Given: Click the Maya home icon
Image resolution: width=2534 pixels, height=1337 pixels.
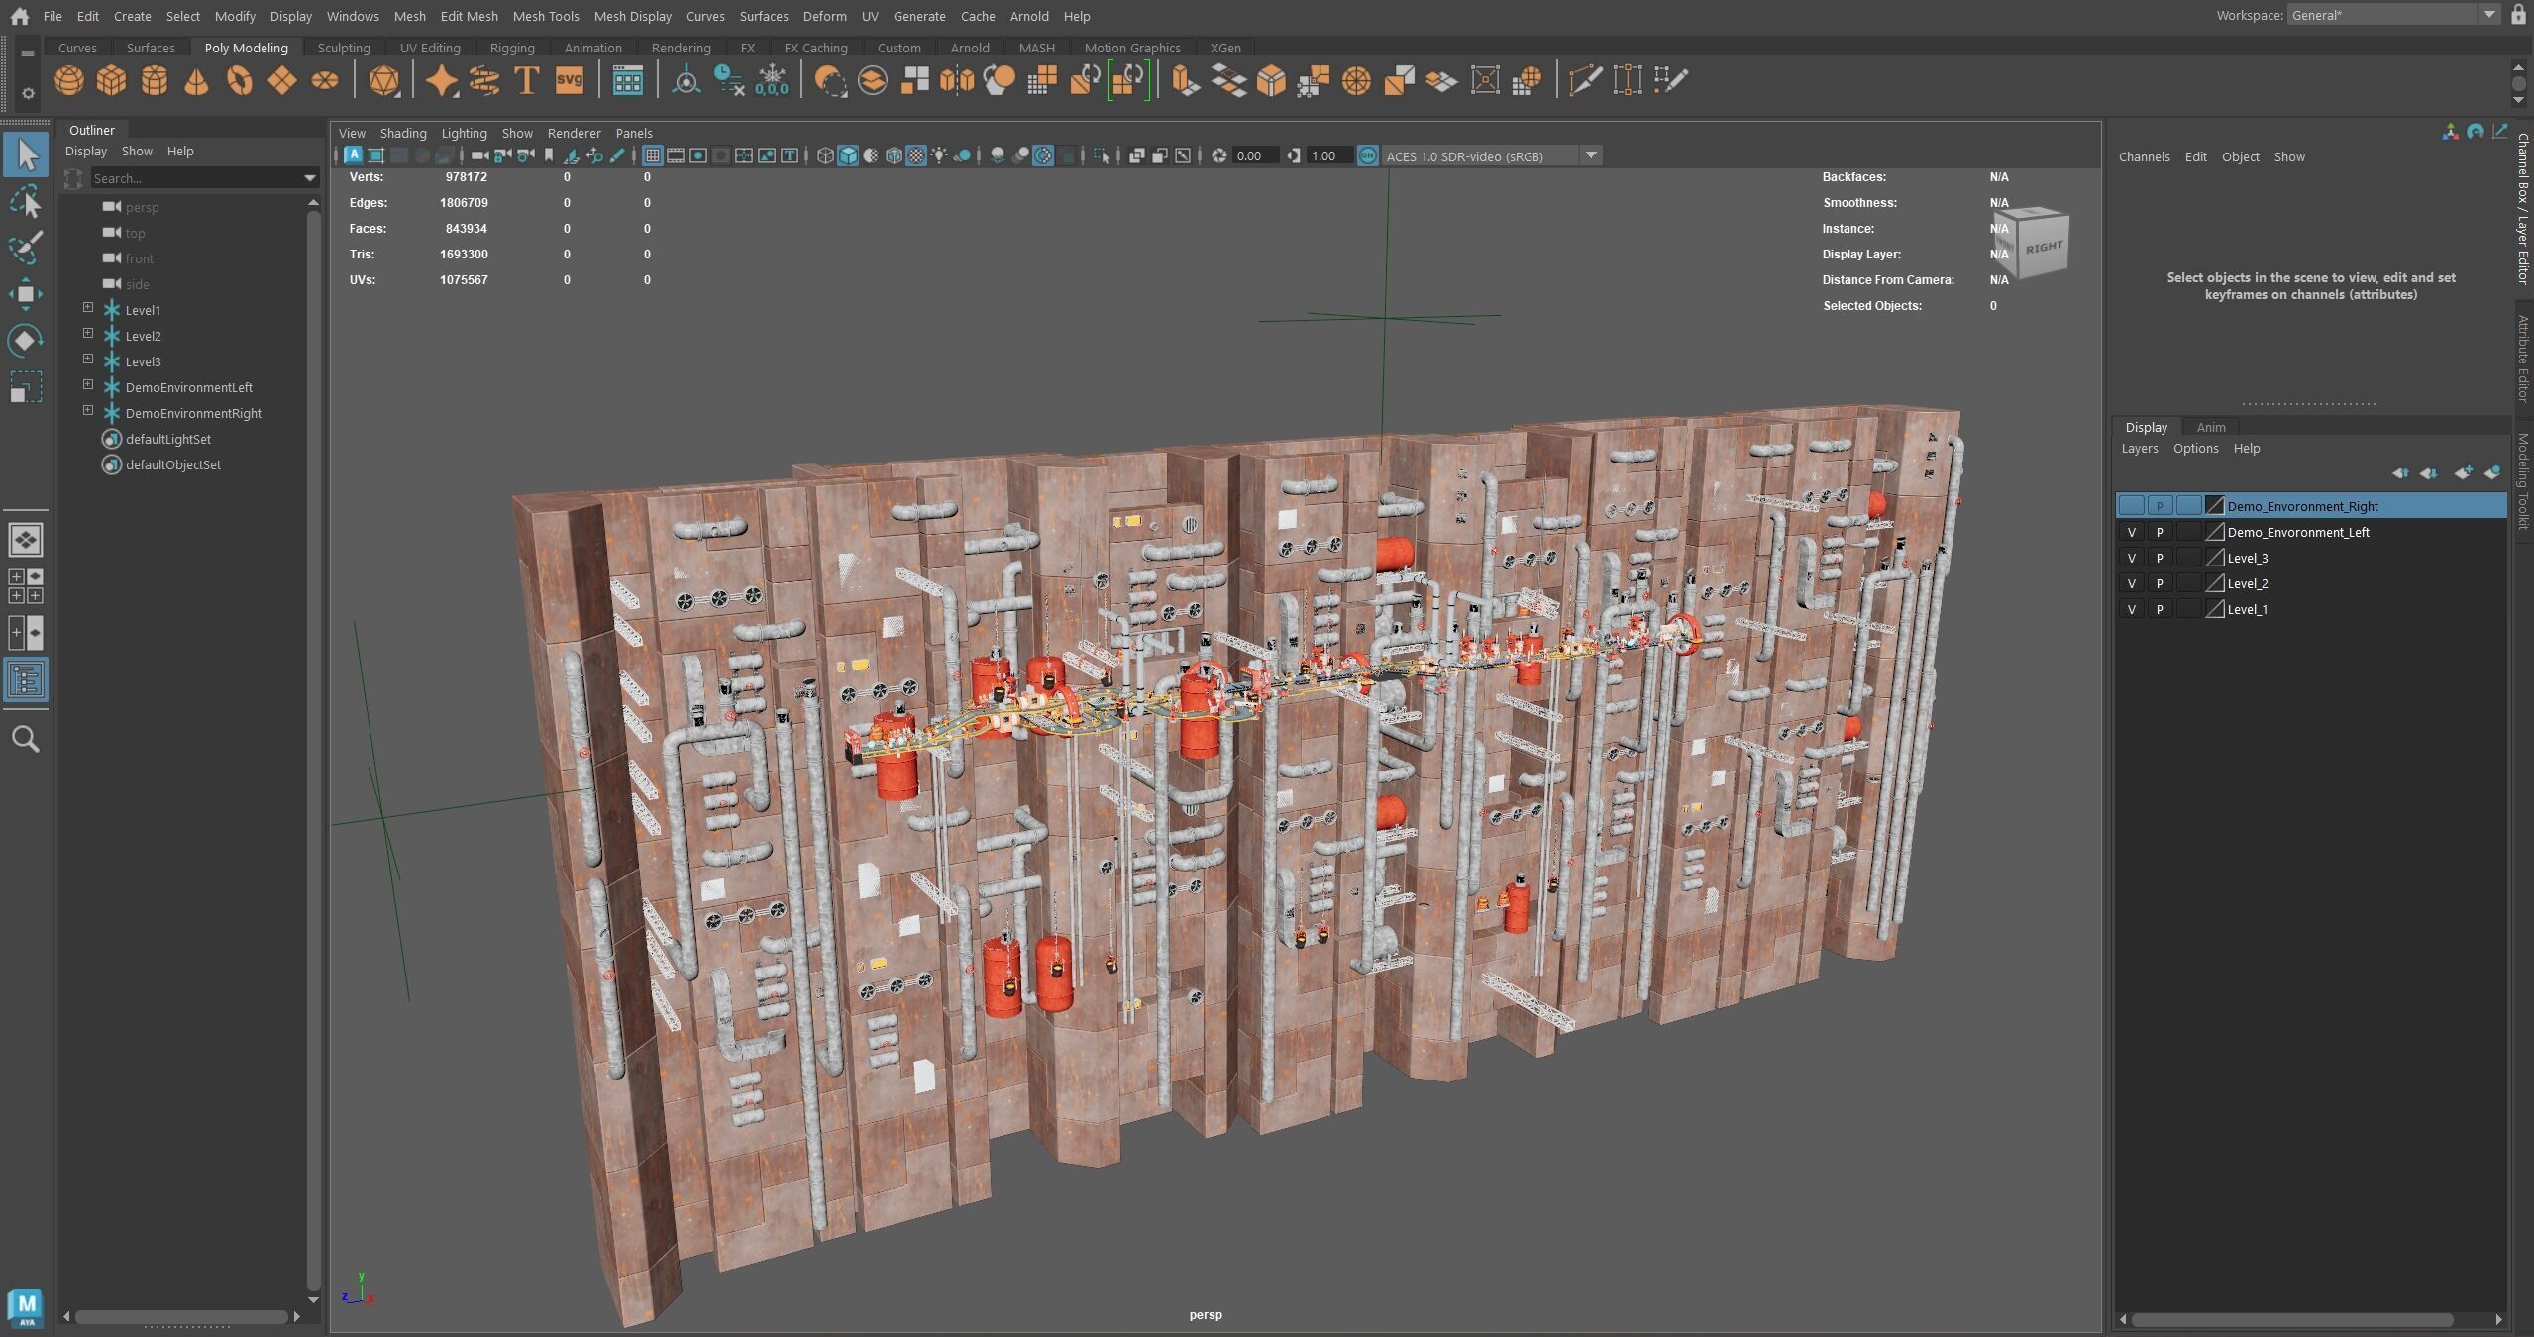Looking at the screenshot, I should pyautogui.click(x=19, y=16).
